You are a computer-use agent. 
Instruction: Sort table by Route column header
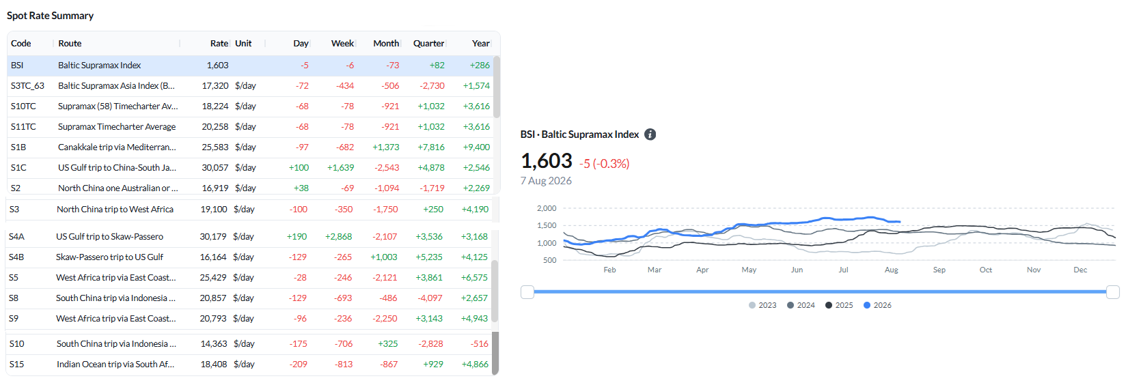click(x=70, y=43)
